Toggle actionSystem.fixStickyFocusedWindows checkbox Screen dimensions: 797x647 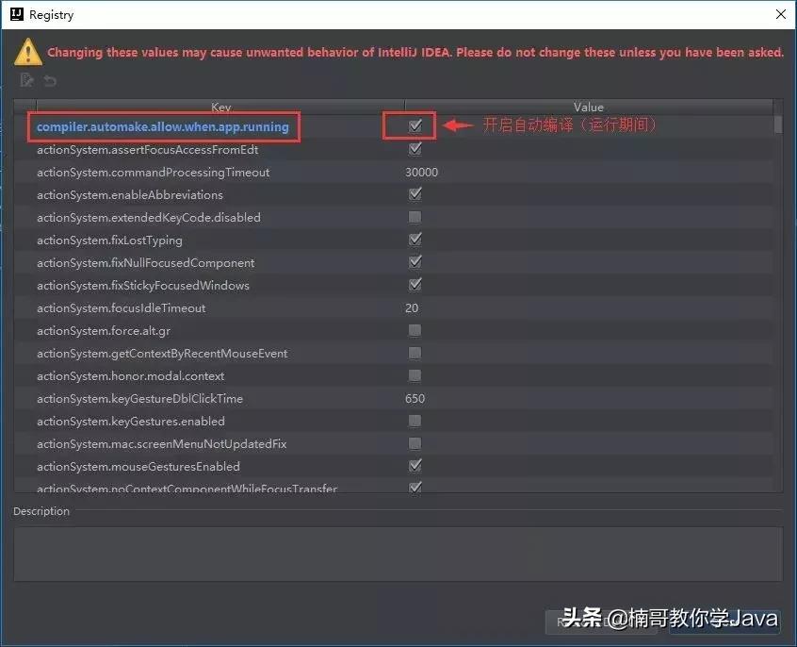tap(415, 285)
